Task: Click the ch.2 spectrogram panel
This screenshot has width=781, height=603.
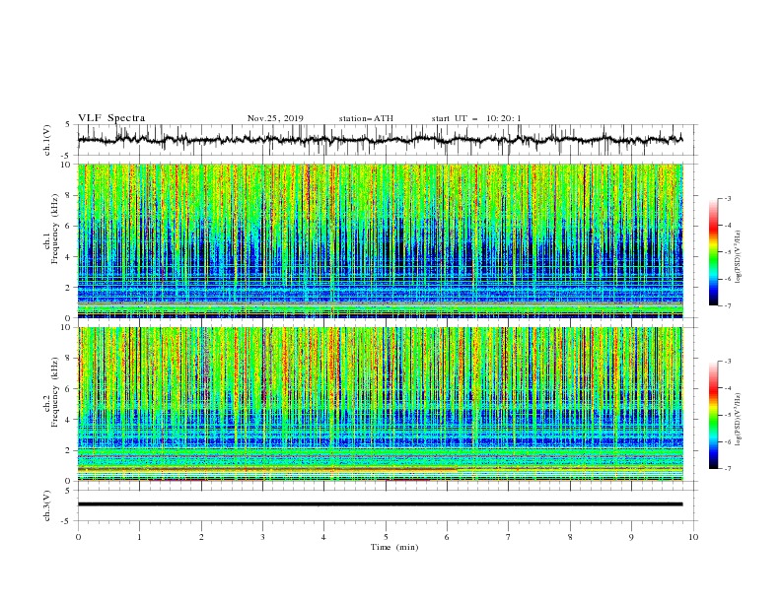Action: point(381,404)
